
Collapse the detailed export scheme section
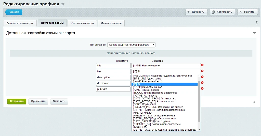point(254,33)
